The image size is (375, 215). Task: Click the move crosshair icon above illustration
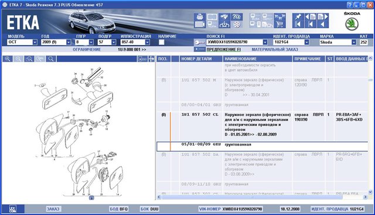(x=151, y=59)
